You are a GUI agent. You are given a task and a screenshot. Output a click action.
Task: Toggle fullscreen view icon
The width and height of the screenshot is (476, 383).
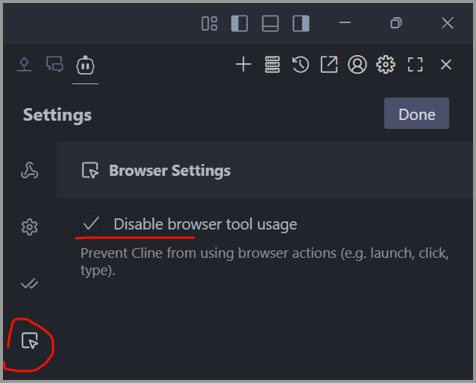(416, 65)
